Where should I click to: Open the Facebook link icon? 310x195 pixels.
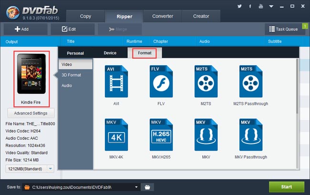[250, 6]
